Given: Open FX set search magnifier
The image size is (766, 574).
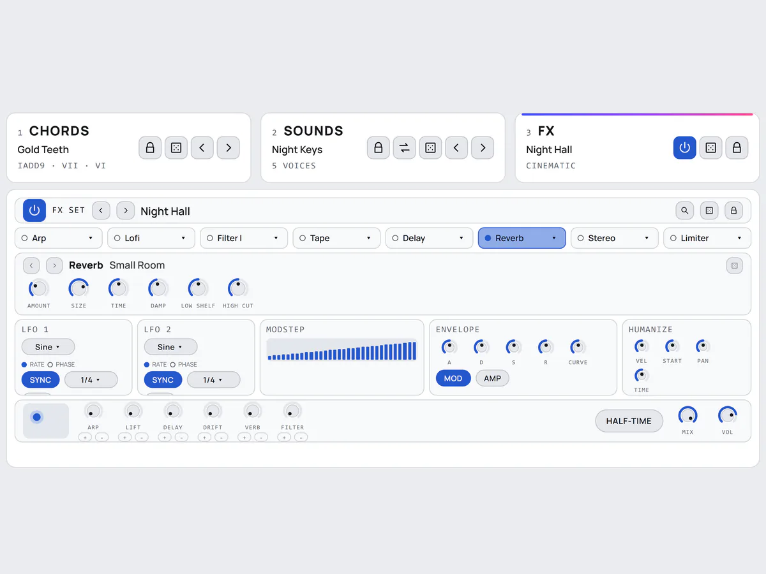Looking at the screenshot, I should 684,210.
